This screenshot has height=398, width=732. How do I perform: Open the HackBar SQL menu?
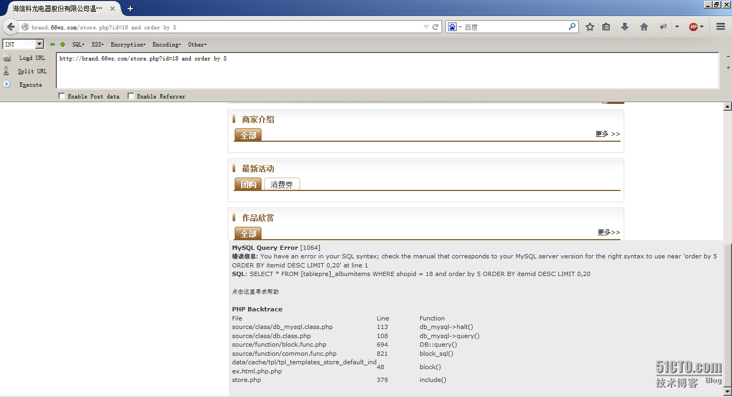coord(78,44)
